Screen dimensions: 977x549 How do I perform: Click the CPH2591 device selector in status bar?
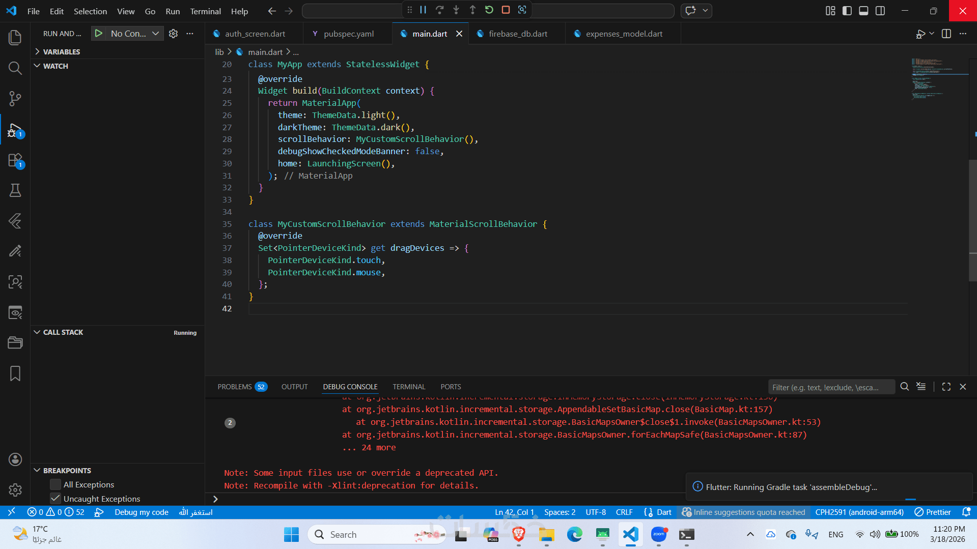[859, 512]
